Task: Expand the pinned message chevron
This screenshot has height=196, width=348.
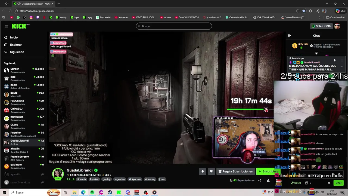Action: click(342, 67)
